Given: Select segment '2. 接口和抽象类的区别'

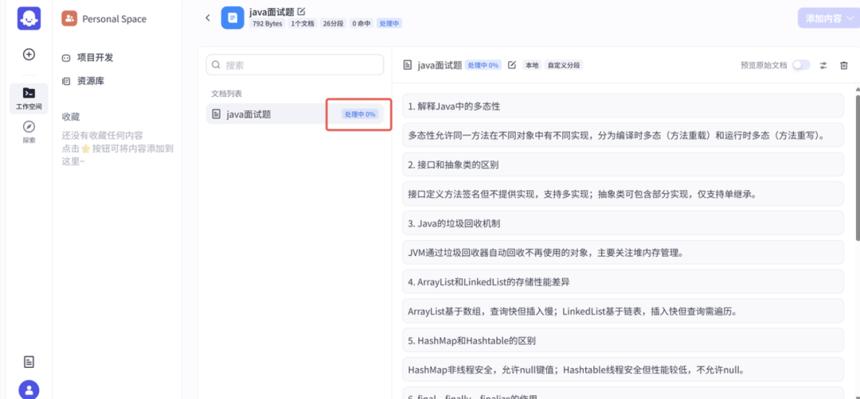Looking at the screenshot, I should click(623, 165).
